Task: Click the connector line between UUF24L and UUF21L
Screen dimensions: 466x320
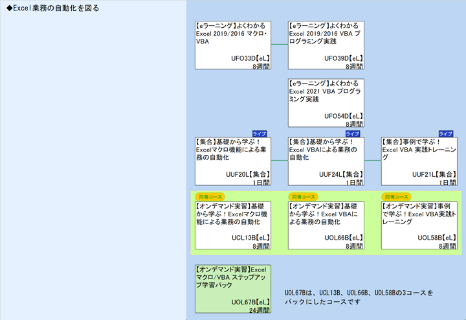Action: (x=373, y=159)
